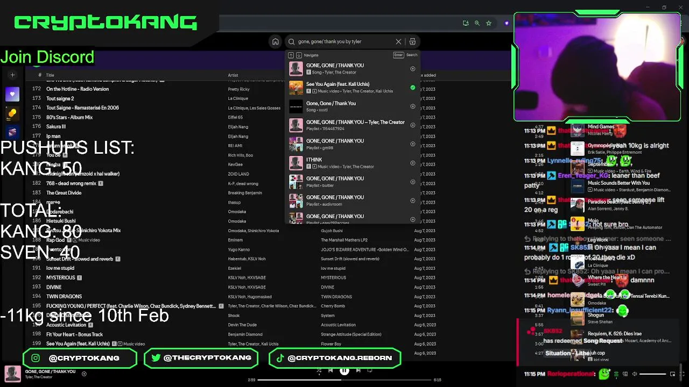
Task: Add GONE, GONE / THANK YOU song result via plus
Action: [x=413, y=69]
